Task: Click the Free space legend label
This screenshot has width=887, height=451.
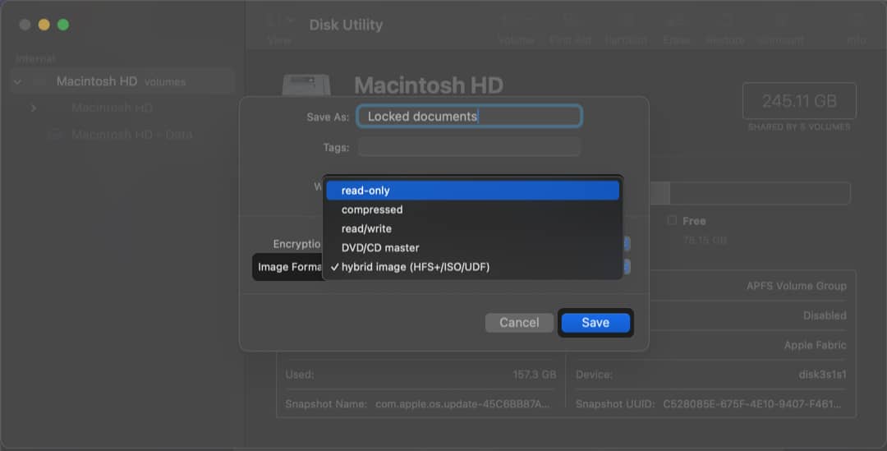Action: 693,221
